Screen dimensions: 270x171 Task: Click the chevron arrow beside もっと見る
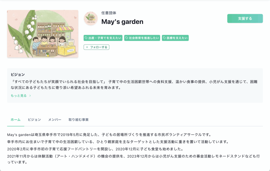coord(30,96)
